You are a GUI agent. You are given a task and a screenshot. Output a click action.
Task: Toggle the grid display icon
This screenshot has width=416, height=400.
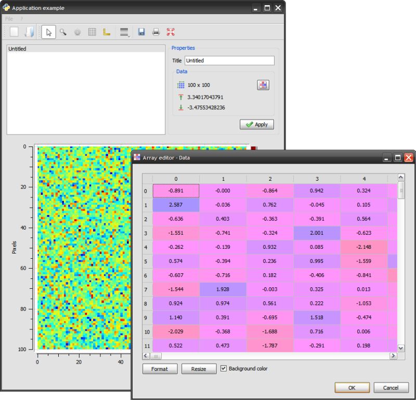[x=93, y=32]
